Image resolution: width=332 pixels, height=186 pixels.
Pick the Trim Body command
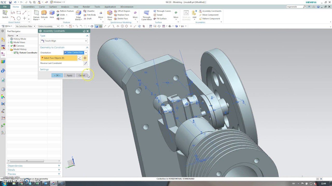tap(89, 15)
